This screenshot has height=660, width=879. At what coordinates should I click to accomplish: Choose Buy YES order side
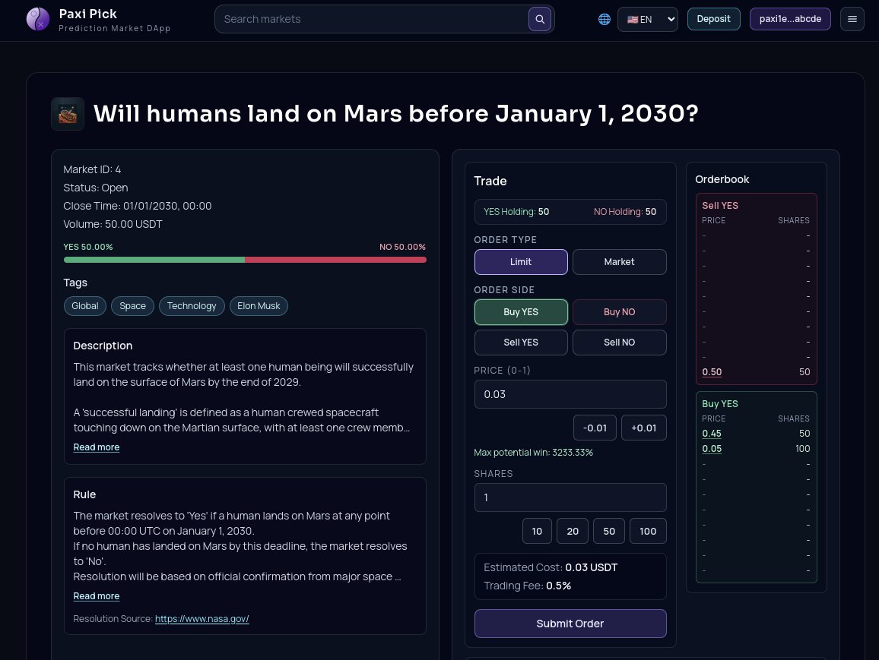point(521,312)
